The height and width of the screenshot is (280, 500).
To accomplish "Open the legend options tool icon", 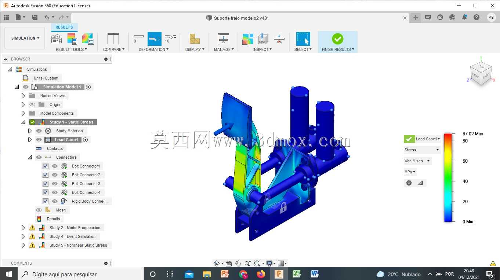I will click(x=72, y=39).
